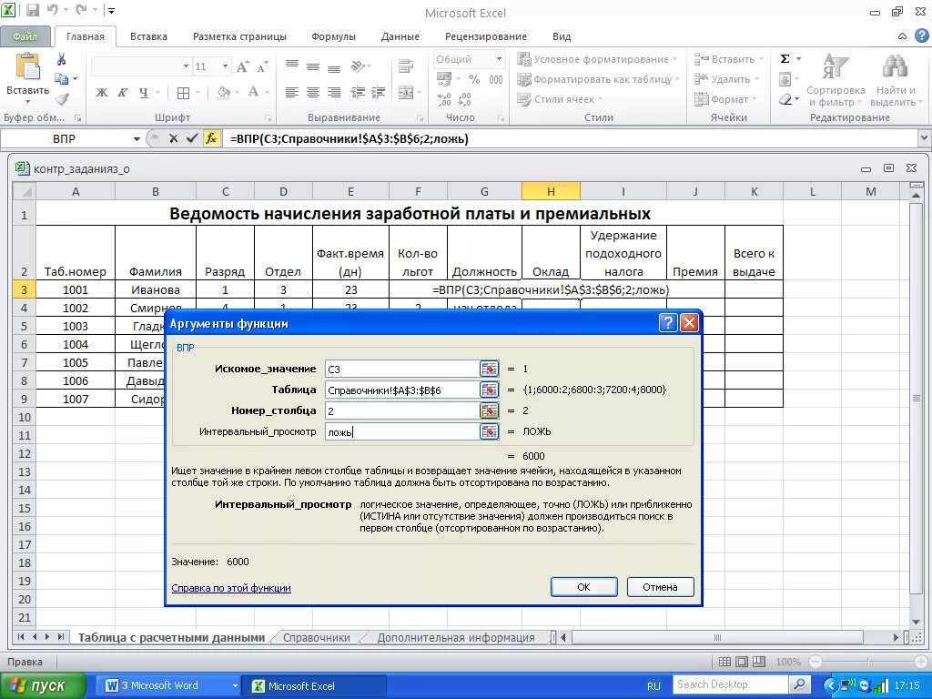Click the formula bar confirm checkmark icon
The height and width of the screenshot is (699, 932).
191,138
